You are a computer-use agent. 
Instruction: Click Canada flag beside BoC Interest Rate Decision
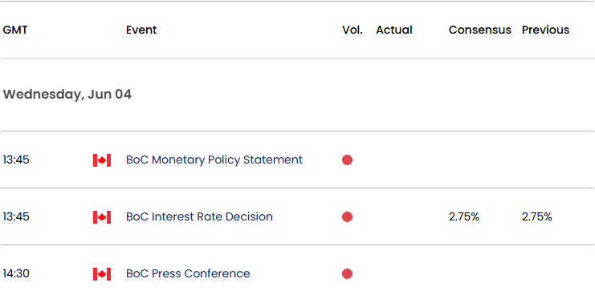pos(102,217)
